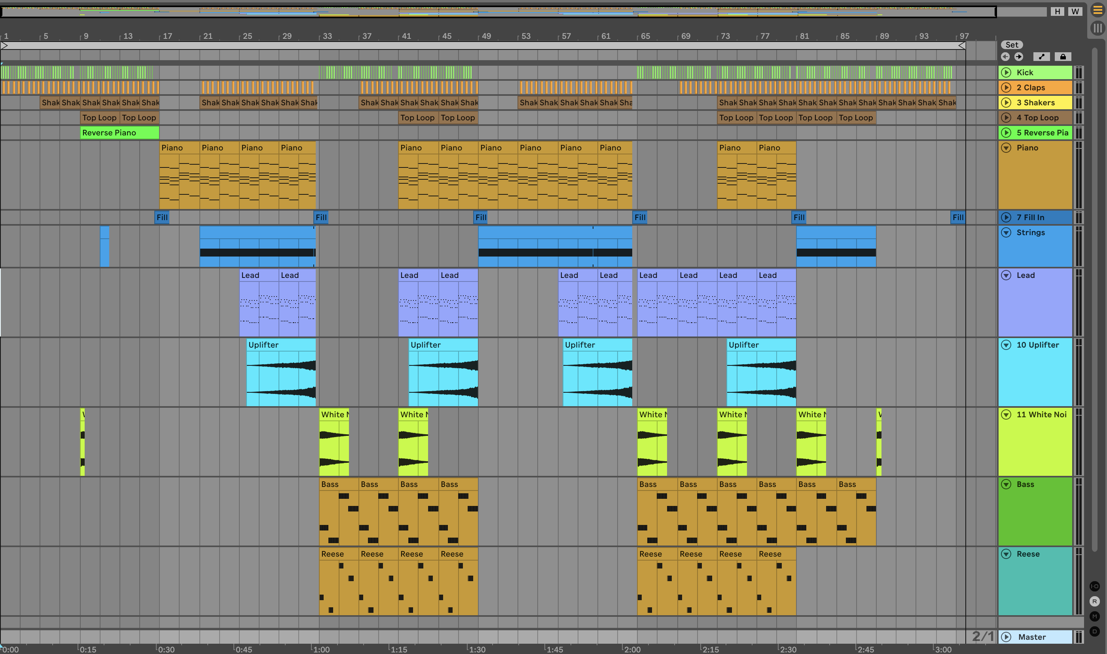
Task: Toggle Optimize Arrangement Height H button
Action: [x=1057, y=11]
